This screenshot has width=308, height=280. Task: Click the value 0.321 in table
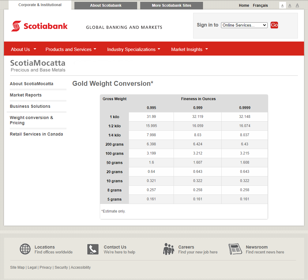pyautogui.click(x=151, y=181)
